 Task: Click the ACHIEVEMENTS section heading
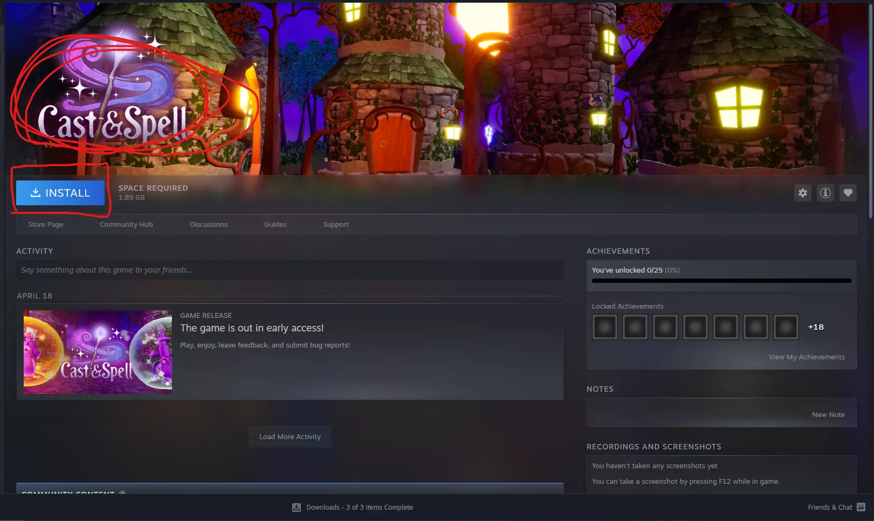coord(618,251)
